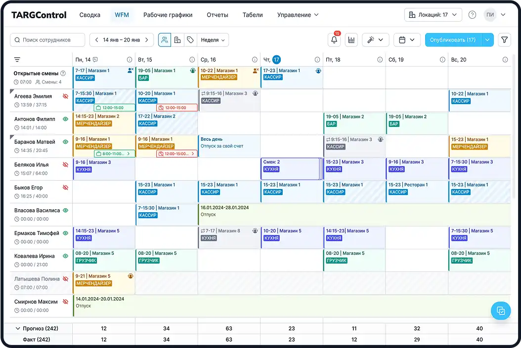This screenshot has height=348, width=521.
Task: Open info icon for Чт, 17 column
Action: 317,60
